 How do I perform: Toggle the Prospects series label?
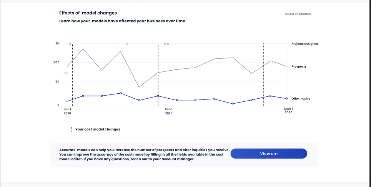[299, 67]
